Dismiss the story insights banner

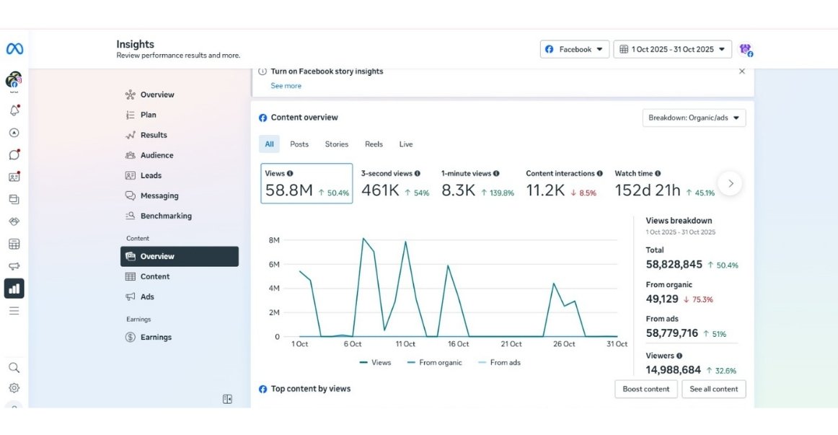tap(742, 71)
